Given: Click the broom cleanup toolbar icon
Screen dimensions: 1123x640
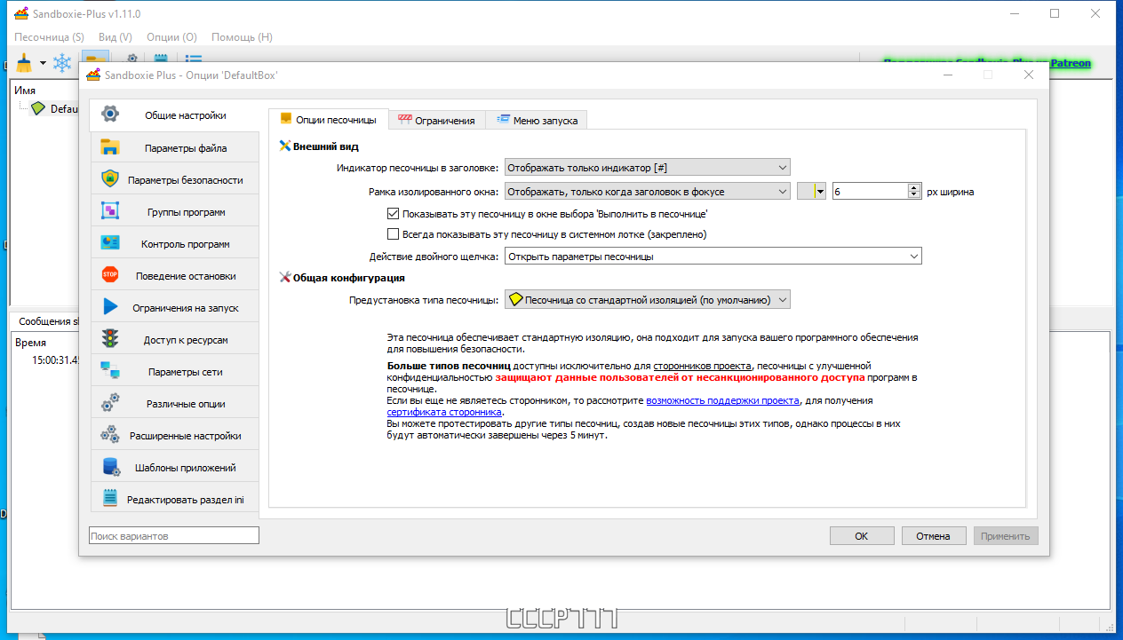Looking at the screenshot, I should pos(23,62).
